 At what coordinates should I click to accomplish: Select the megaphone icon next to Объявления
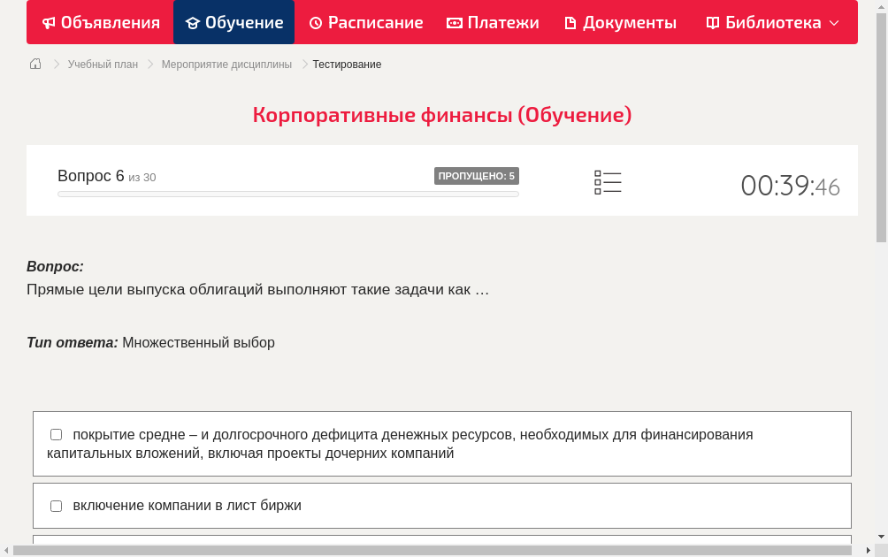pos(48,22)
